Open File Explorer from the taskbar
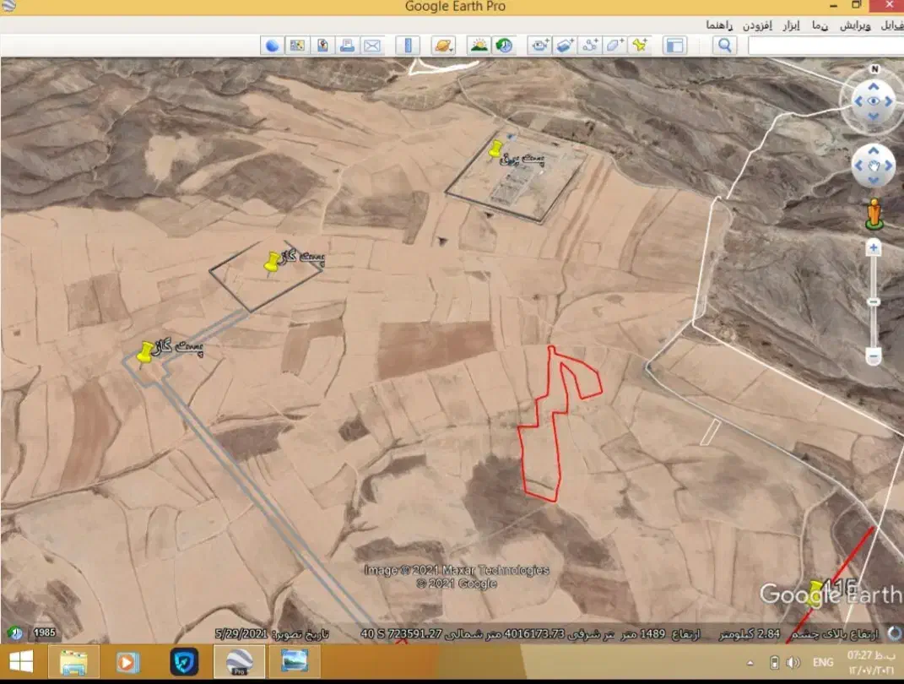Viewport: 904px width, 684px height. [73, 661]
